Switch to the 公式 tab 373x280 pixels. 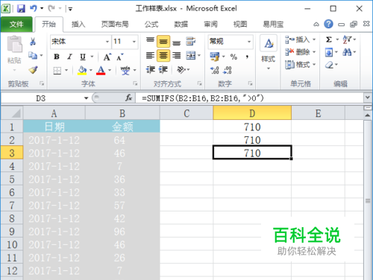pyautogui.click(x=151, y=25)
